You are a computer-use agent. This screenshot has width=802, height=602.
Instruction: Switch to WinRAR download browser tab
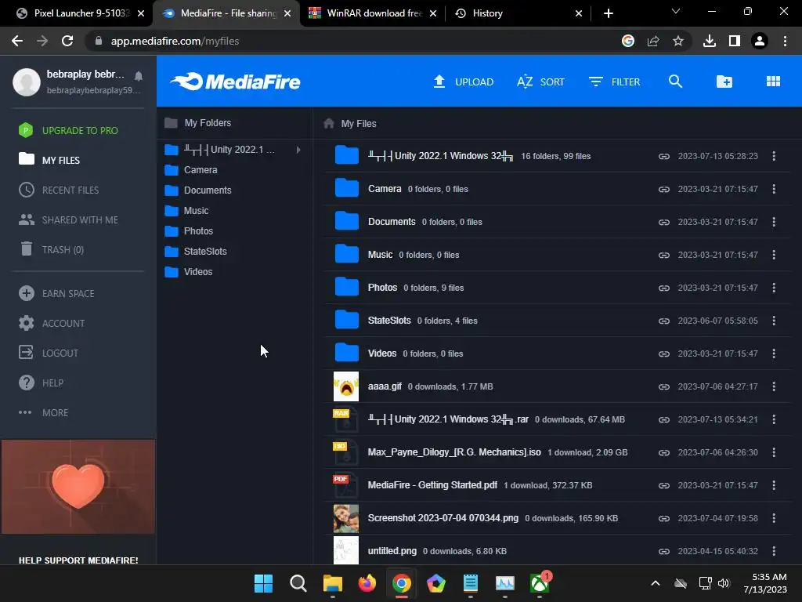pos(374,13)
